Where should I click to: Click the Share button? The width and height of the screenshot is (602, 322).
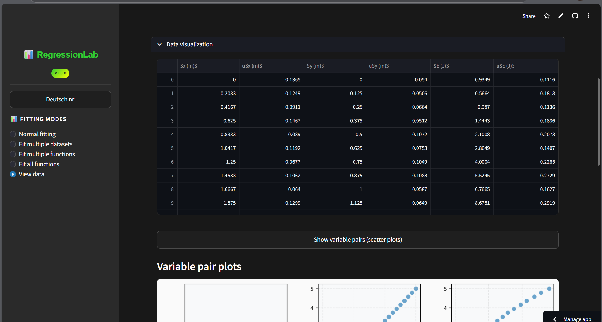529,16
